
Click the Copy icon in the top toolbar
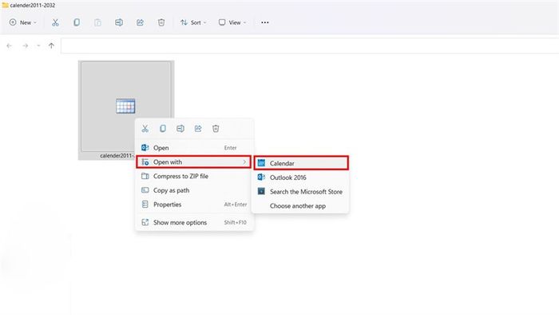point(77,22)
